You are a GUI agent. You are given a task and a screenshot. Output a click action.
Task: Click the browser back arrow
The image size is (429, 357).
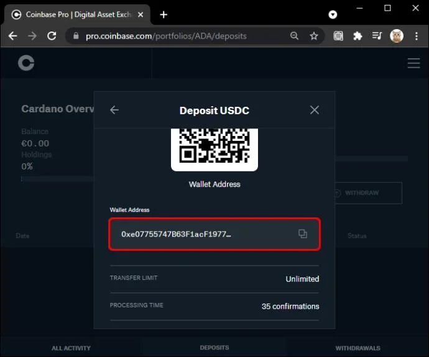(x=13, y=36)
